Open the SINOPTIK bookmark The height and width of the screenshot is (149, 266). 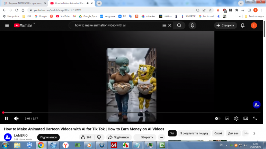[188, 16]
